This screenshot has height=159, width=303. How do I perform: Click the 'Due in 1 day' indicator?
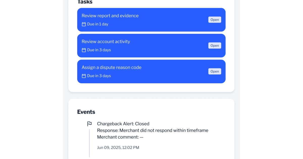tap(98, 24)
